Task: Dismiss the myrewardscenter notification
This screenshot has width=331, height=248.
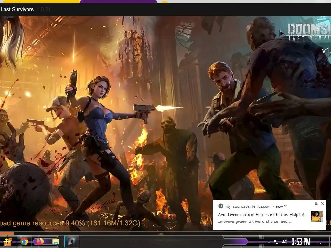Action: pyautogui.click(x=323, y=204)
